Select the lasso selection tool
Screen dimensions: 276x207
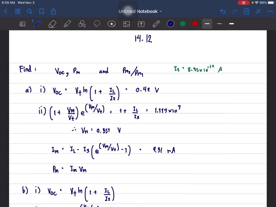point(97,24)
